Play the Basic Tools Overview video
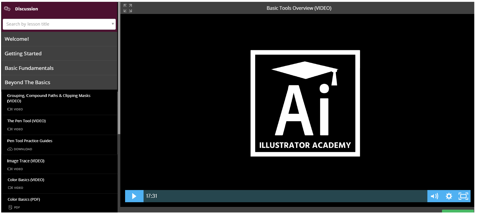Screen dimensions: 478x215 point(134,196)
